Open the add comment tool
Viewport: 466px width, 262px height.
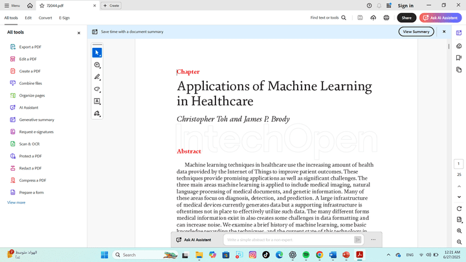97,65
